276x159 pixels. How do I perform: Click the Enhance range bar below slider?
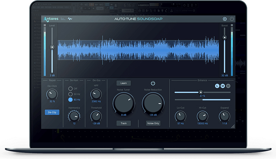203,100
